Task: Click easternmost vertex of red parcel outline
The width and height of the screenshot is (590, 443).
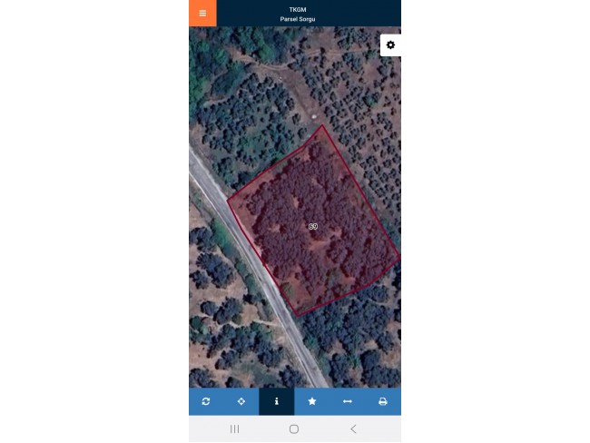Action: pyautogui.click(x=399, y=257)
